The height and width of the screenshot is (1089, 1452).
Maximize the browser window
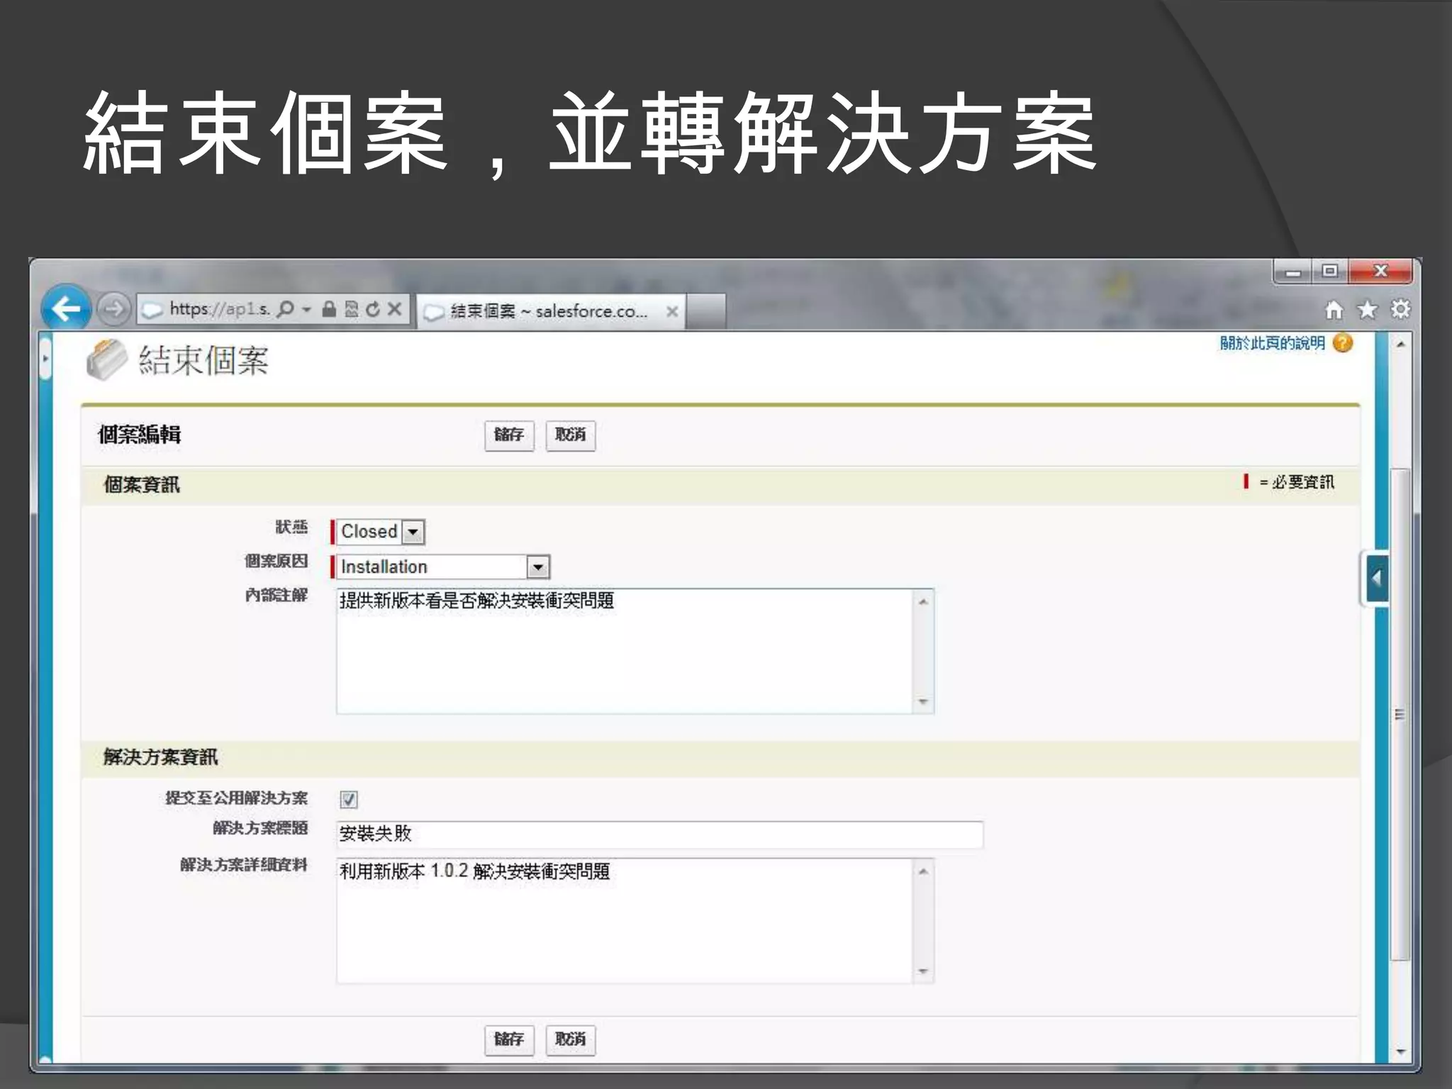[x=1330, y=272]
